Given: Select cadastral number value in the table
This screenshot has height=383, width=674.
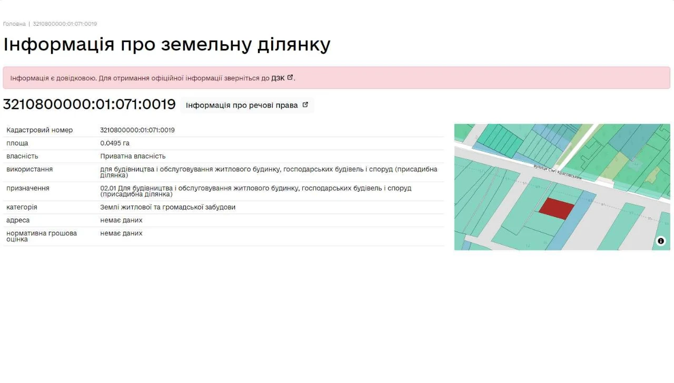Looking at the screenshot, I should (137, 130).
